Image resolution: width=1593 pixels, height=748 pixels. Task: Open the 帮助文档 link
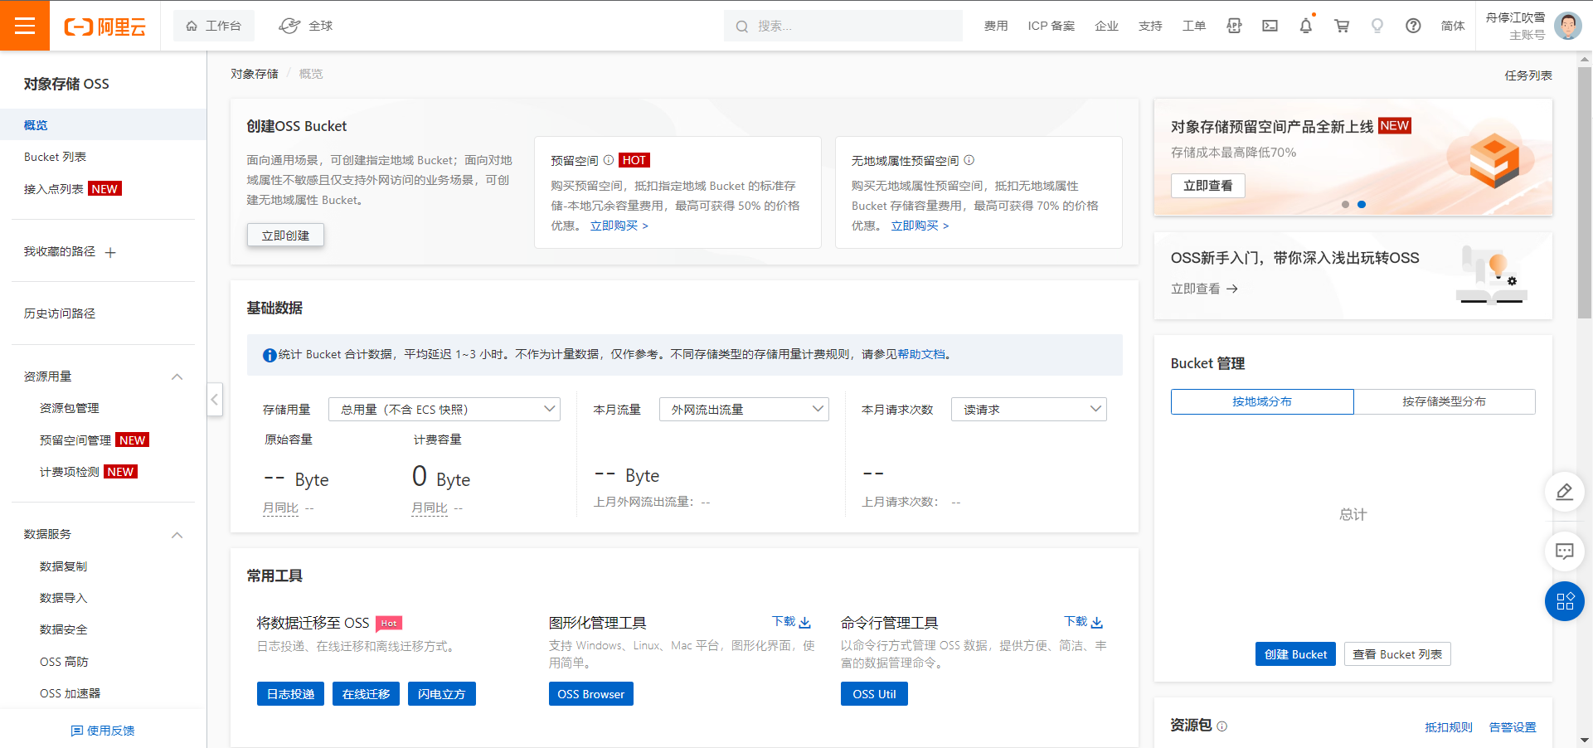921,354
